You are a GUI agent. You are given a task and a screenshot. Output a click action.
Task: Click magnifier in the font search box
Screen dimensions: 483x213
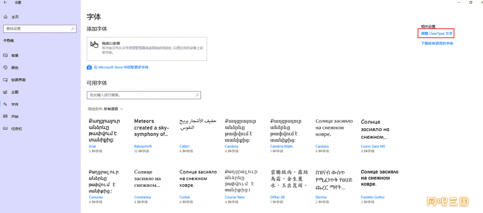pos(197,95)
